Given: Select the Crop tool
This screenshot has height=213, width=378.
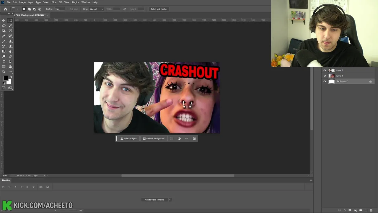Looking at the screenshot, I should pyautogui.click(x=4, y=31).
